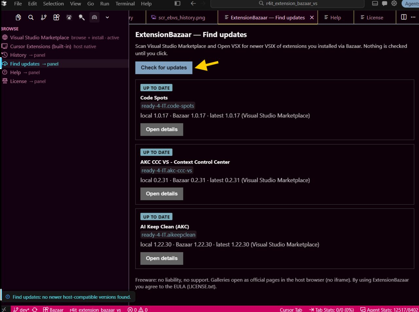
Task: Open the Selection menu
Action: [53, 4]
